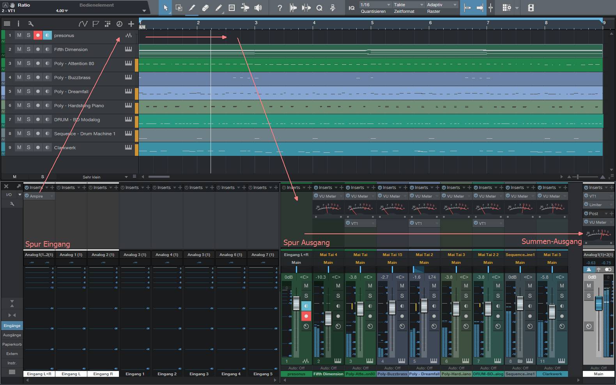Screen dimensions: 616x385
Task: Add insert to Main channel with plus
Action: pyautogui.click(x=612, y=187)
